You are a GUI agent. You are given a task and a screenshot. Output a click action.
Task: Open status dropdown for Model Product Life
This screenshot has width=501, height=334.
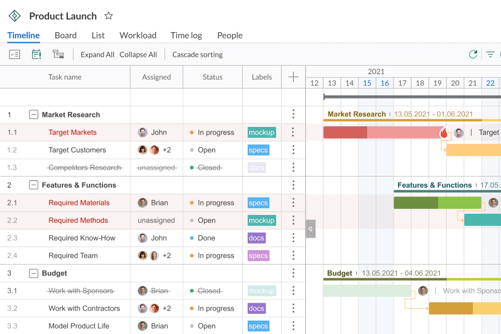pos(203,326)
